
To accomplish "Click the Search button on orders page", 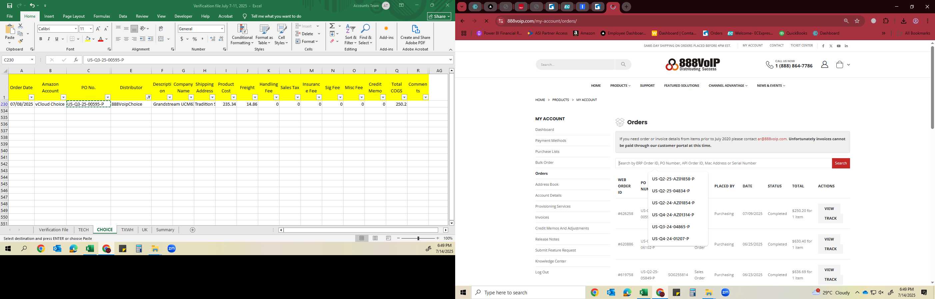I will pyautogui.click(x=841, y=163).
